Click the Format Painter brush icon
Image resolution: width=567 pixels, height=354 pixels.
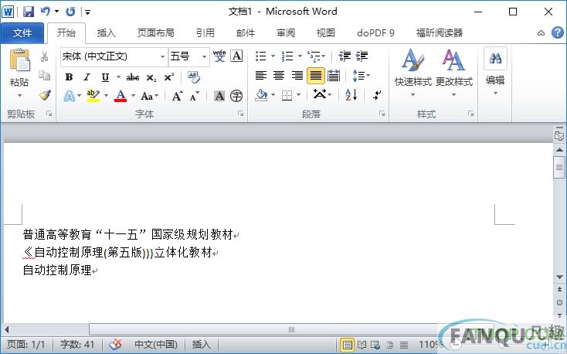[45, 95]
